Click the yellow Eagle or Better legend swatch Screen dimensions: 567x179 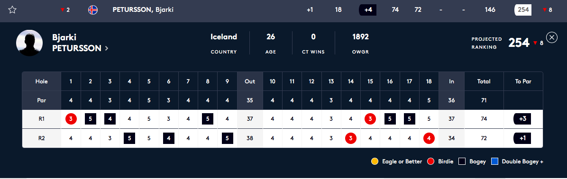pyautogui.click(x=375, y=161)
